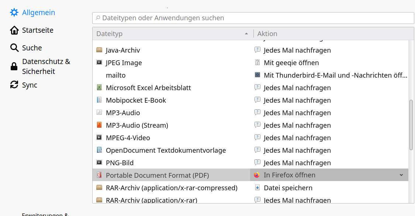
Task: Open the JPEG Image action 'Mit geeqie öffnen'
Action: click(291, 63)
